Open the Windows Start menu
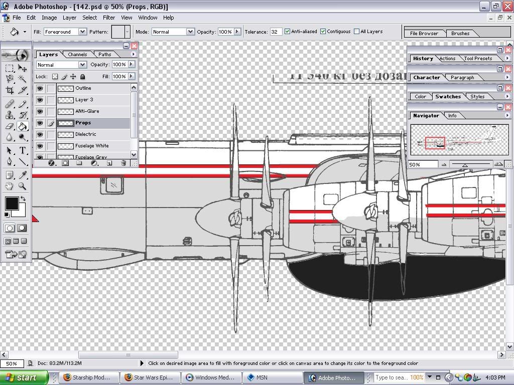 coord(24,377)
